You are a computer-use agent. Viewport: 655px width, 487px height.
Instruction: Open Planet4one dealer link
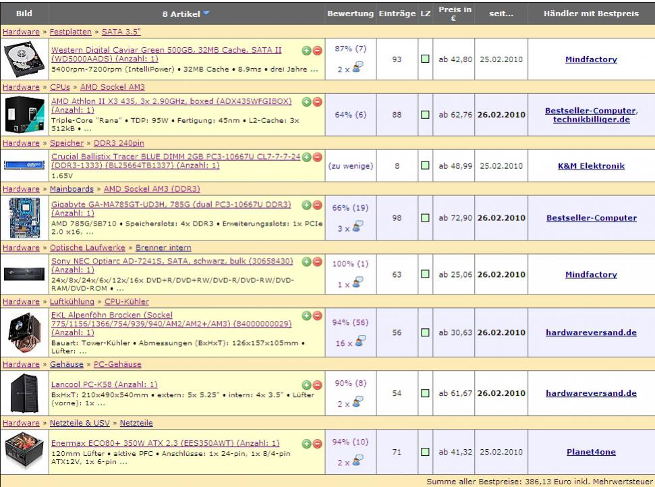(591, 452)
